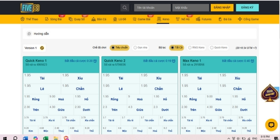
Task: Click the volume icon in system tray
Action: pyautogui.click(x=238, y=138)
